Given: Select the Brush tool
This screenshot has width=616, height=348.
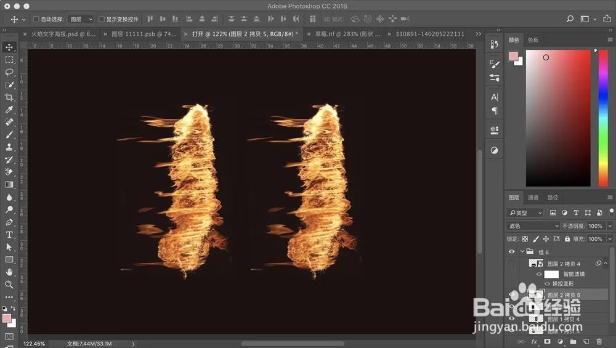Looking at the screenshot, I should point(9,135).
